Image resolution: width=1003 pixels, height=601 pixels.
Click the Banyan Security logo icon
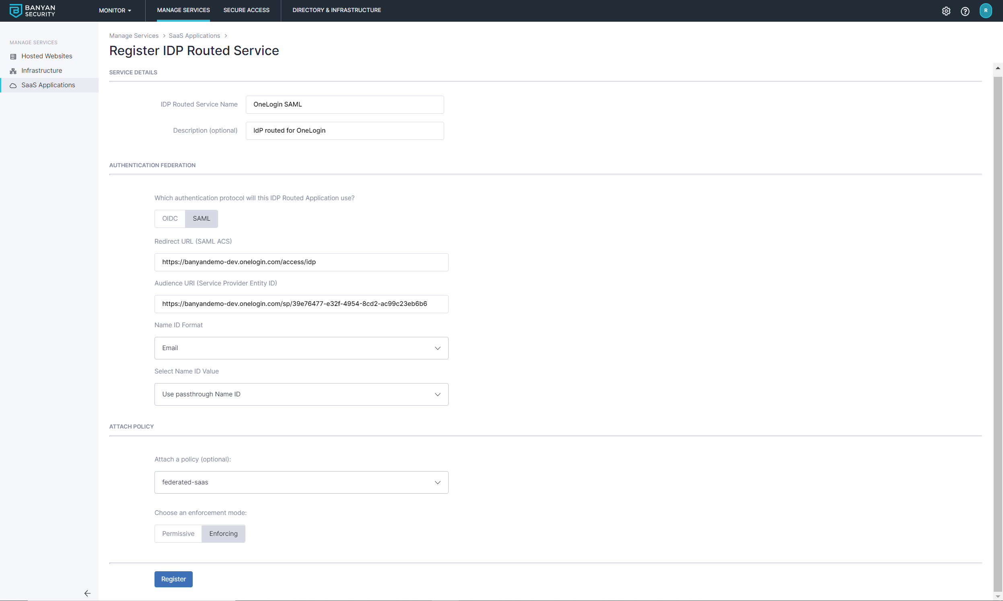[15, 10]
